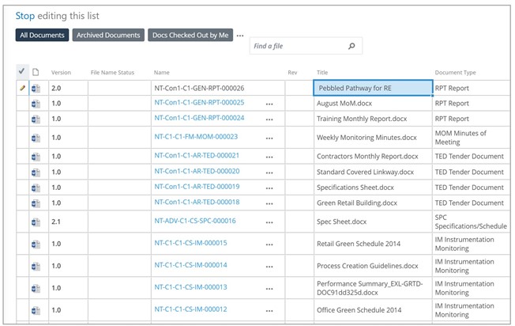Click Word icon for NT-Con1-C1-AR-TED-000019 row

point(36,188)
